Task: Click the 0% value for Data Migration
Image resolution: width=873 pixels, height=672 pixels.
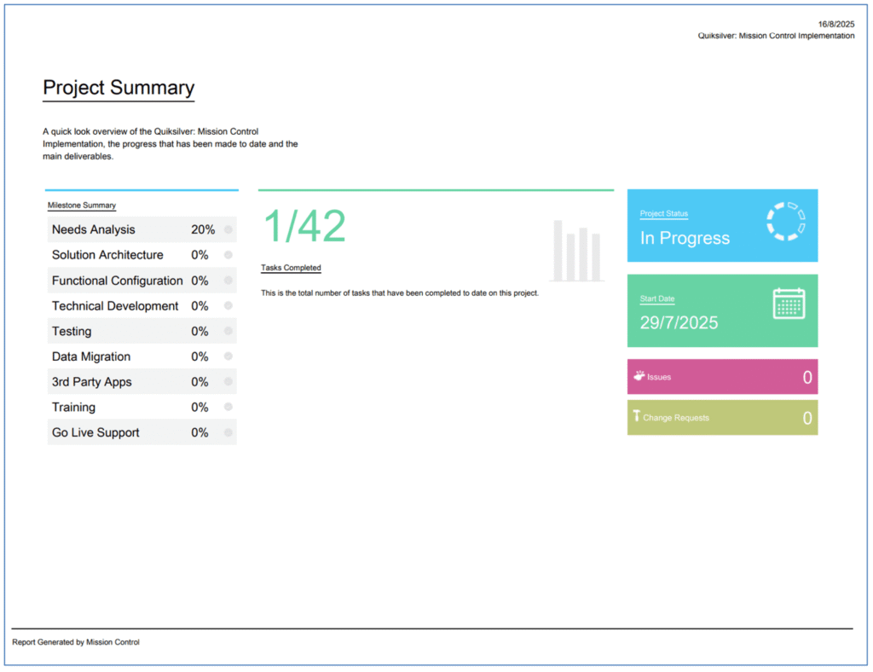Action: tap(199, 356)
